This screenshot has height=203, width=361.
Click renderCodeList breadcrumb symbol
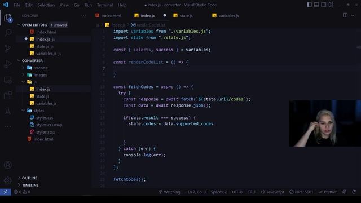click(148, 25)
